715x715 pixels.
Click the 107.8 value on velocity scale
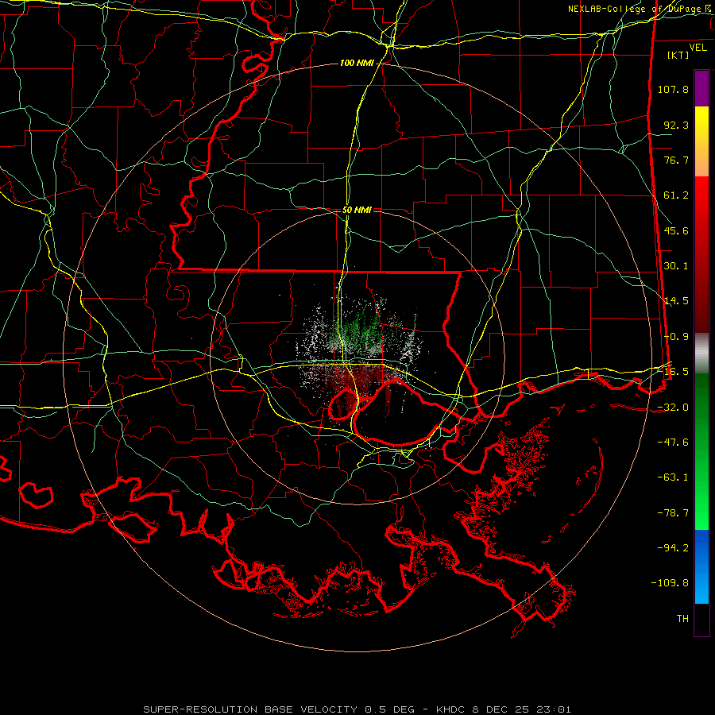click(x=673, y=89)
